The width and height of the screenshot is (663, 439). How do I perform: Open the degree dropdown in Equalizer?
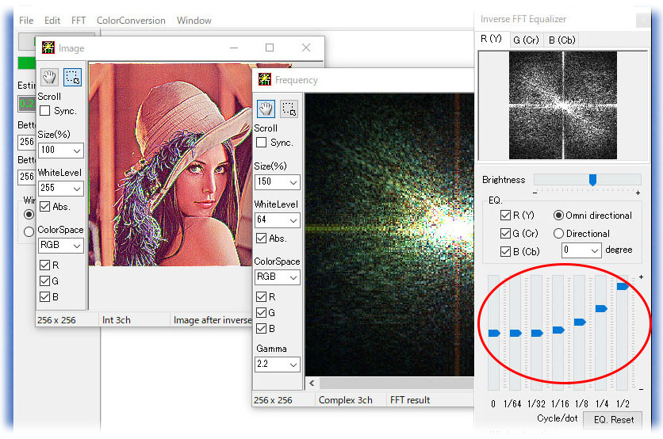click(x=581, y=250)
